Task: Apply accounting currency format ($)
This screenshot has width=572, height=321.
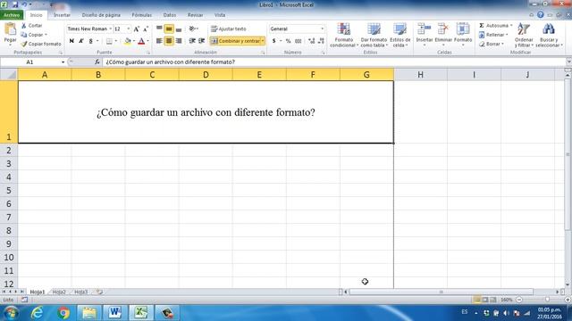Action: tap(274, 41)
